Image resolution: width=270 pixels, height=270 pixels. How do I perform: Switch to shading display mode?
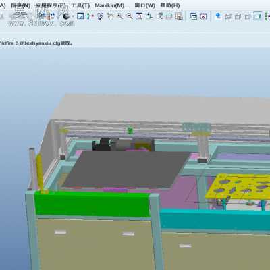(x=258, y=16)
